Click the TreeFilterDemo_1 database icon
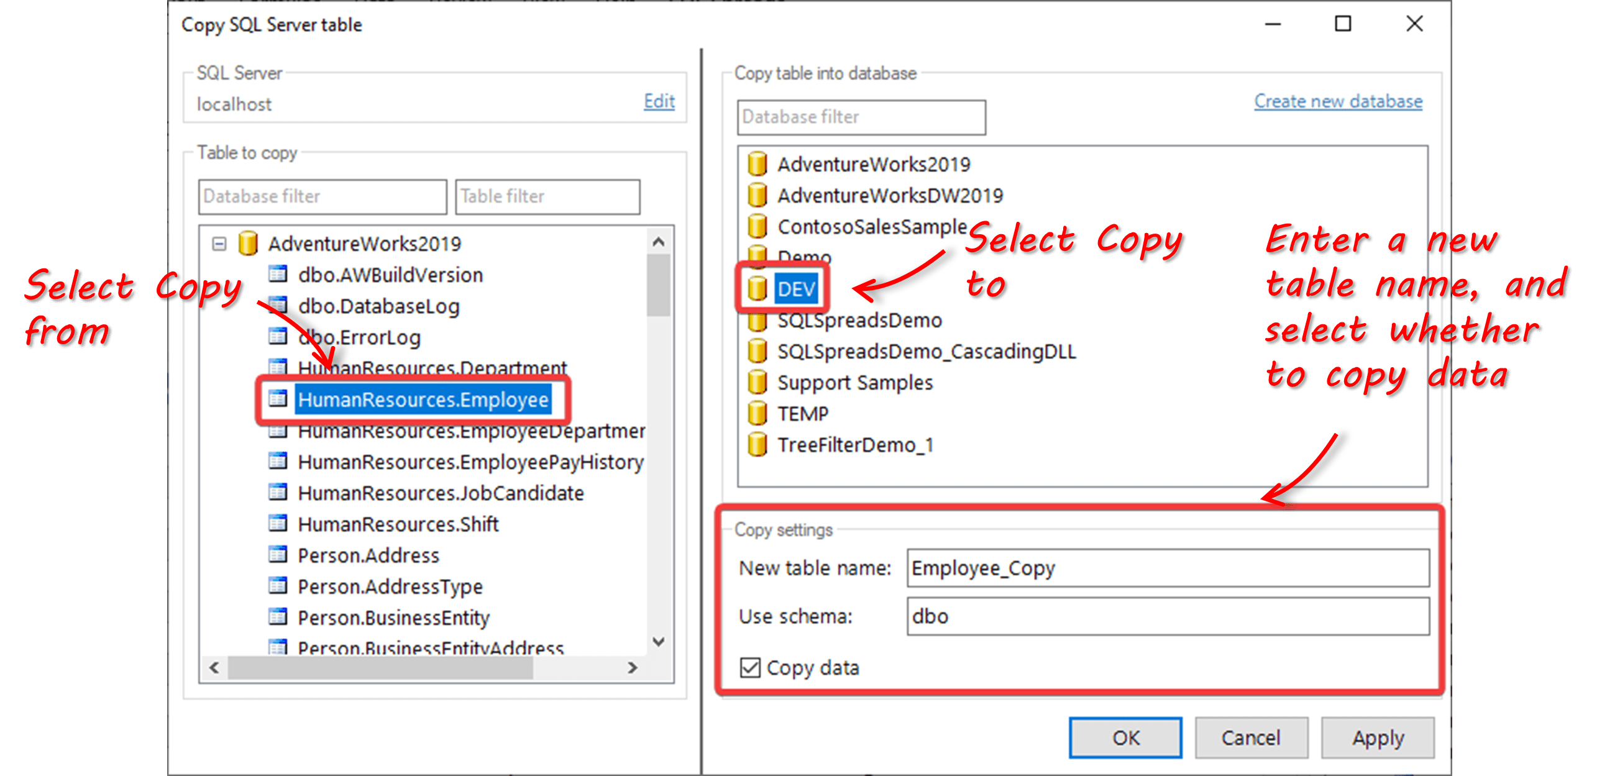Screen dimensions: 1615x776 [758, 445]
